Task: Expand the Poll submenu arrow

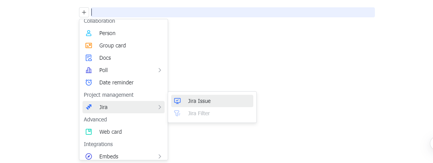Action: (160, 70)
